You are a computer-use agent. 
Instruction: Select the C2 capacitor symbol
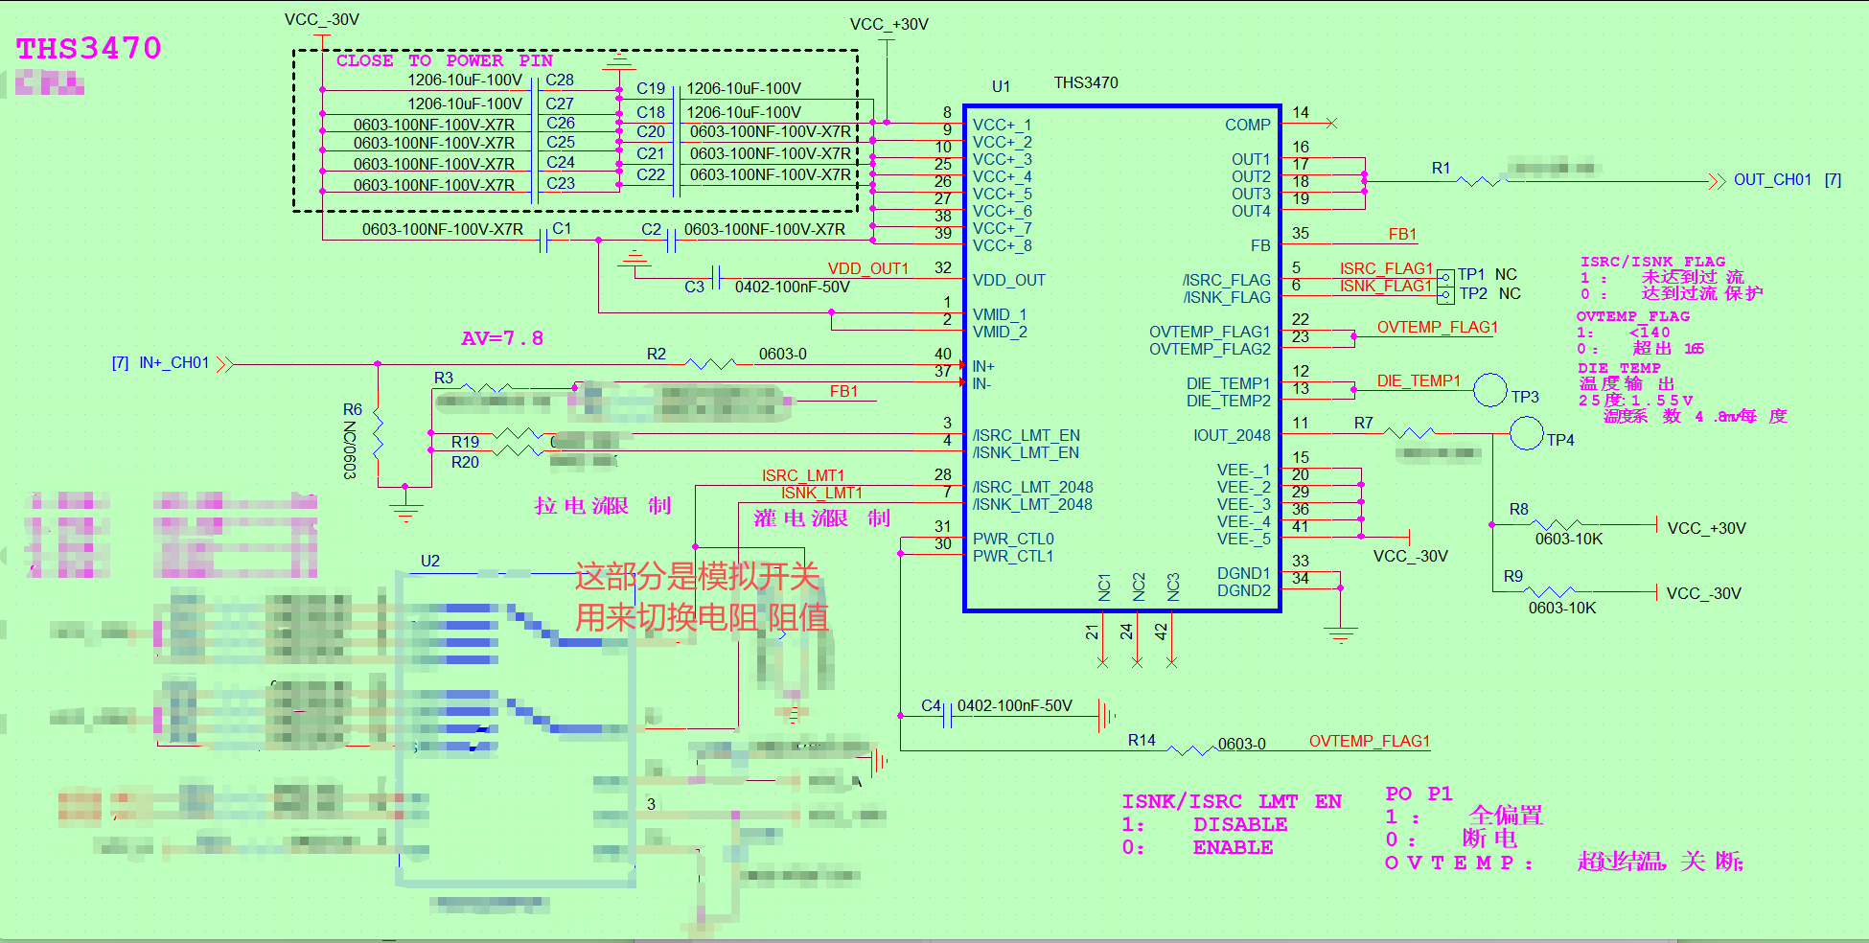tap(671, 240)
